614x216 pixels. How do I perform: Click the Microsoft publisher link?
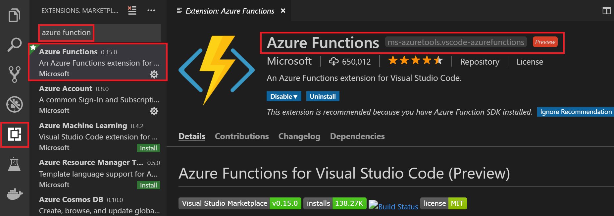coord(289,61)
